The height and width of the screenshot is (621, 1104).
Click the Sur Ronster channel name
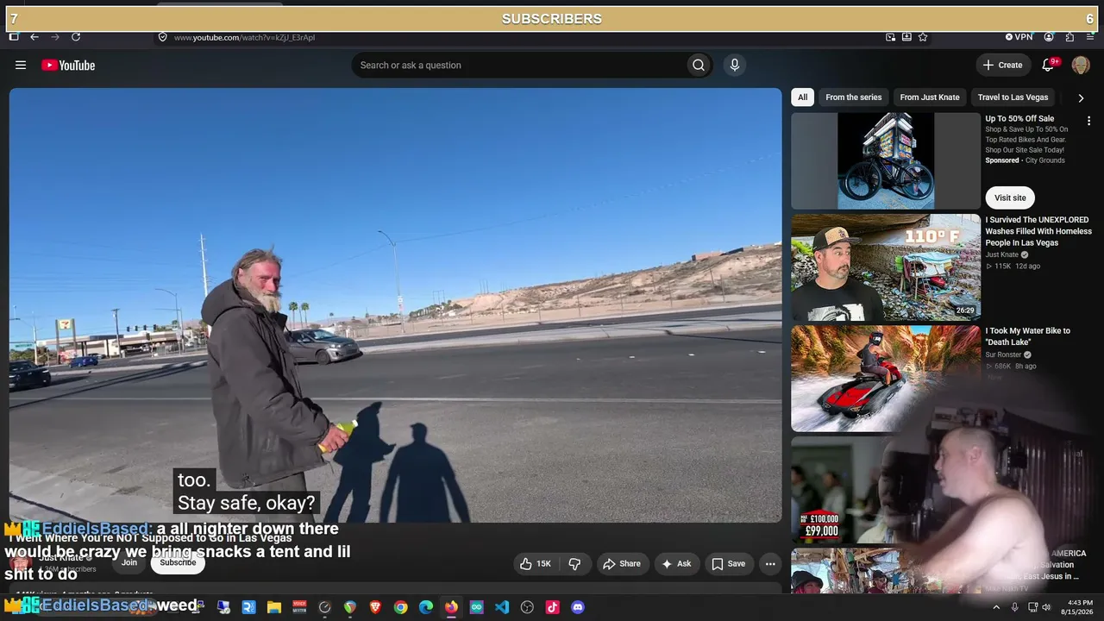click(x=1004, y=354)
